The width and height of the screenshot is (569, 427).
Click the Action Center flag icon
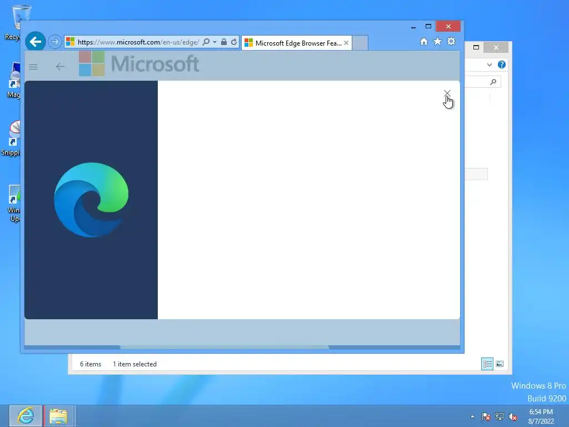tap(486, 416)
